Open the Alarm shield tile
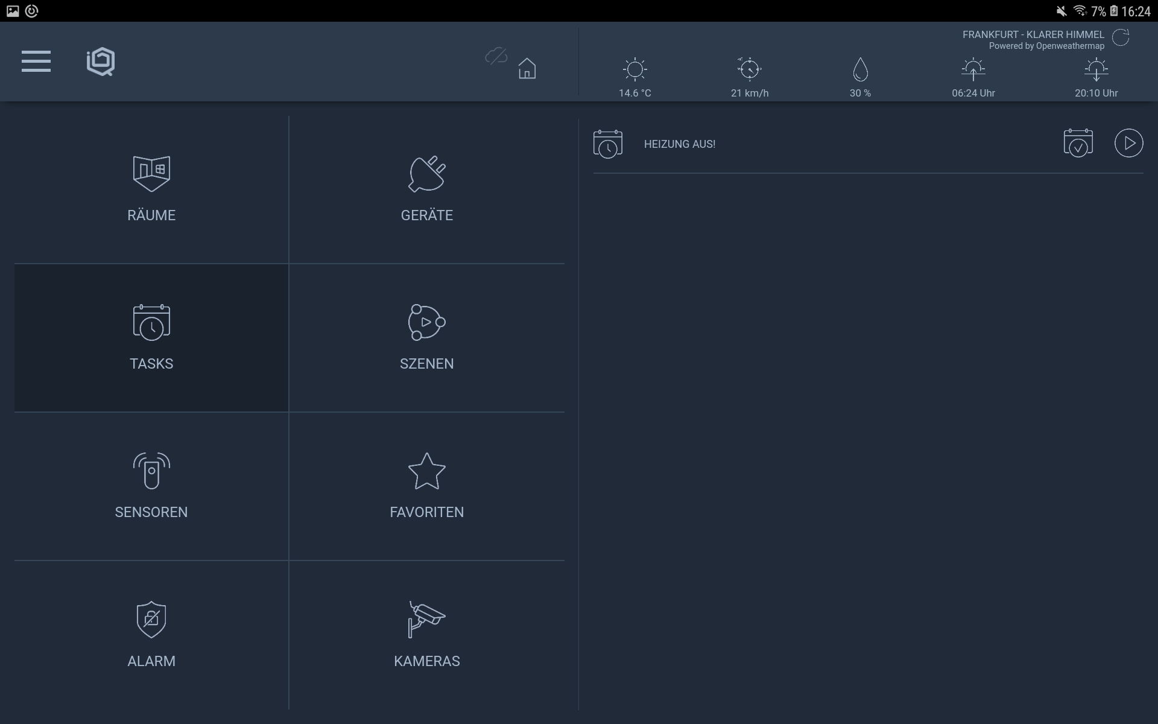Screen dimensions: 1158x724 click(151, 635)
